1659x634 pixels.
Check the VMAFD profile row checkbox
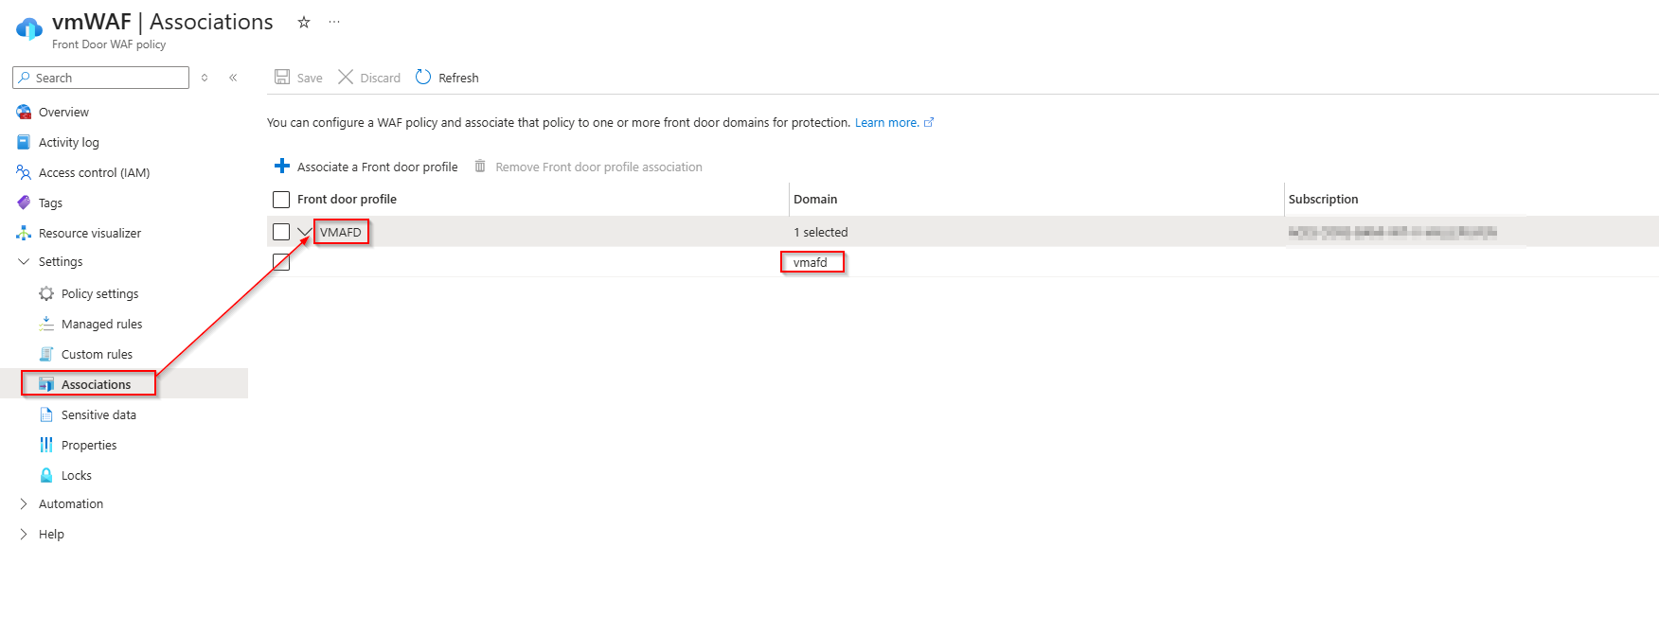(x=281, y=232)
